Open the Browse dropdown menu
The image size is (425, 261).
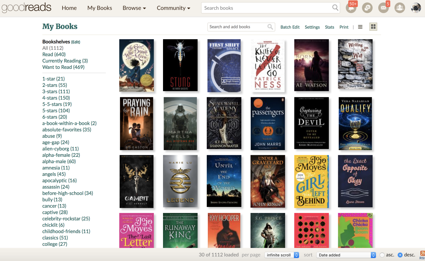click(134, 8)
